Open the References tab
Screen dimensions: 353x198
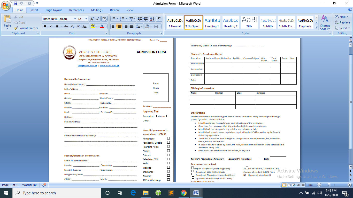pos(76,10)
